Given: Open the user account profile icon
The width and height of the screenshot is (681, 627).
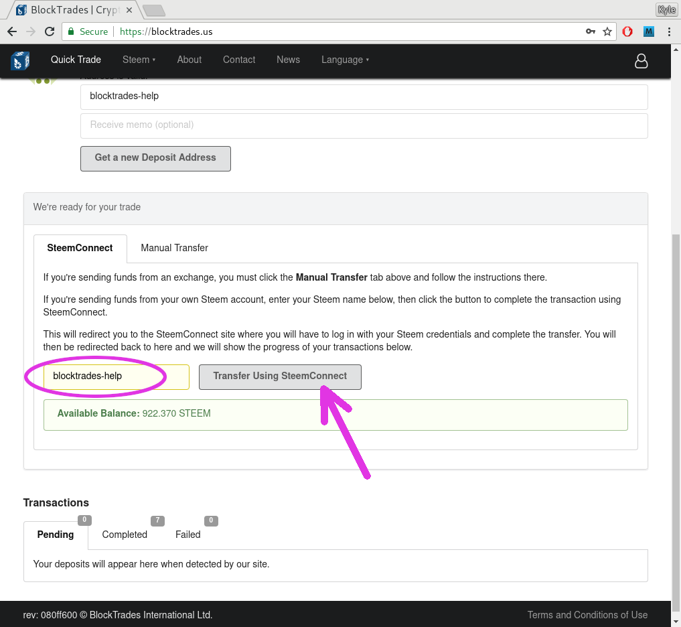Looking at the screenshot, I should pos(641,61).
